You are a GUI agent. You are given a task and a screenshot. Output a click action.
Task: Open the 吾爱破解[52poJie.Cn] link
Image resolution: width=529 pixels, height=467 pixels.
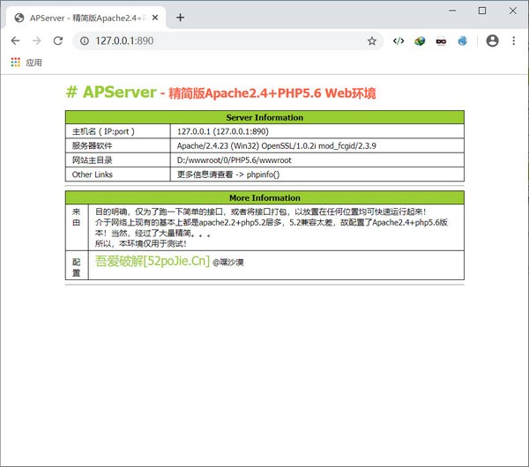153,261
